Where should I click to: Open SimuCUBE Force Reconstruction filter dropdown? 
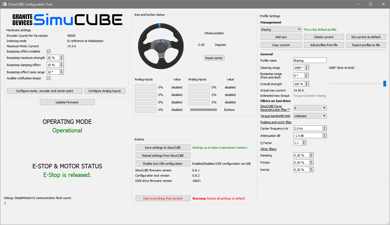[310, 108]
